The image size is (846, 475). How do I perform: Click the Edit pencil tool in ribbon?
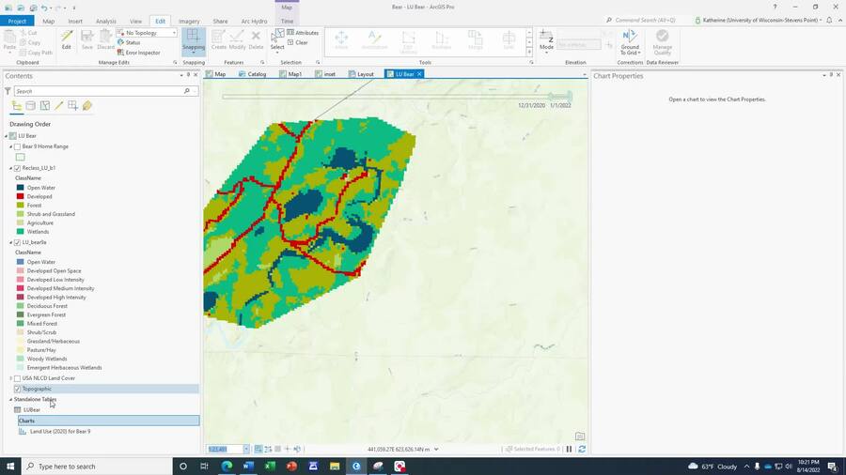pyautogui.click(x=67, y=39)
